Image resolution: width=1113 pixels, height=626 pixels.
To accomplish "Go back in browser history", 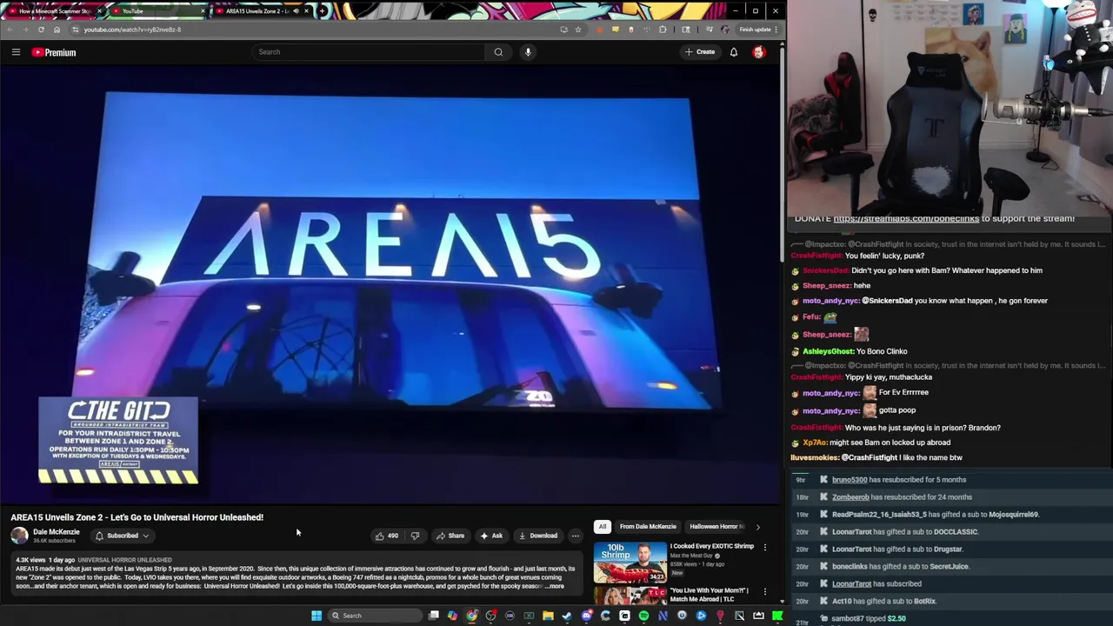I will point(10,30).
